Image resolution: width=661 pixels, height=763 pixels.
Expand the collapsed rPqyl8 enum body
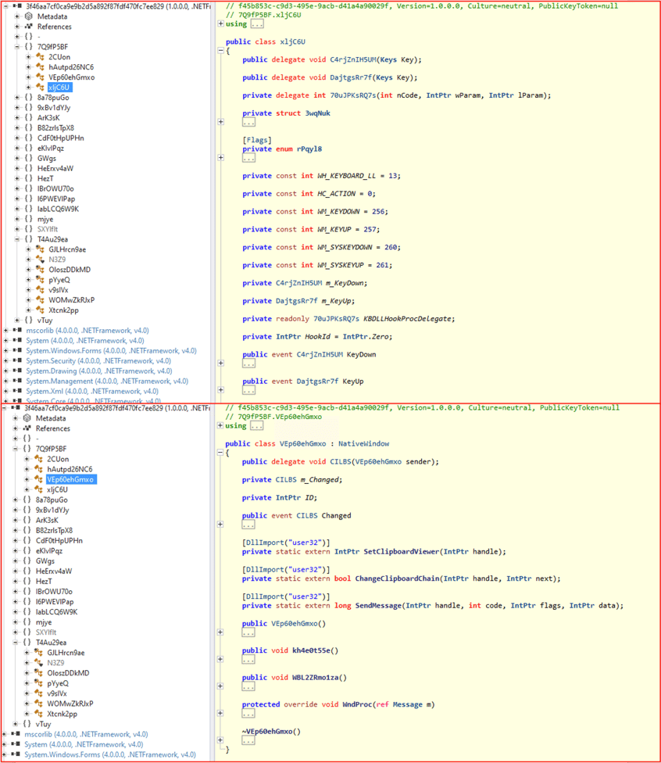tap(221, 157)
